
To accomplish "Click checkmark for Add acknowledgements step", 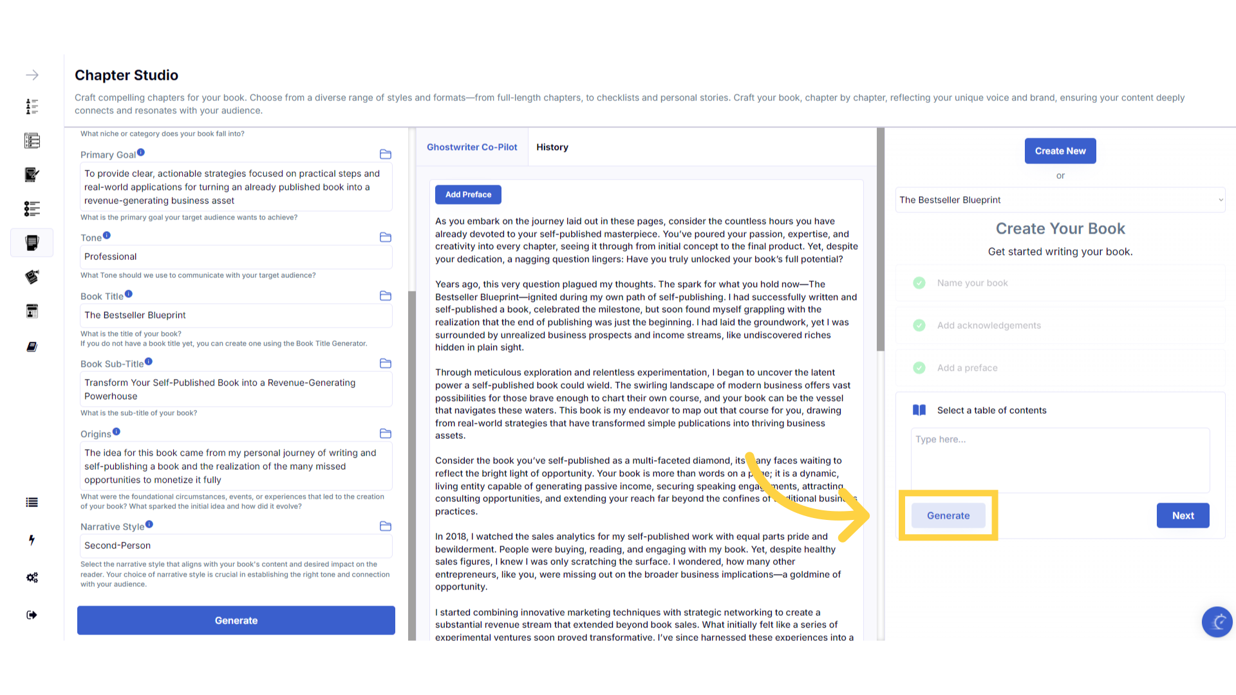I will tap(919, 326).
